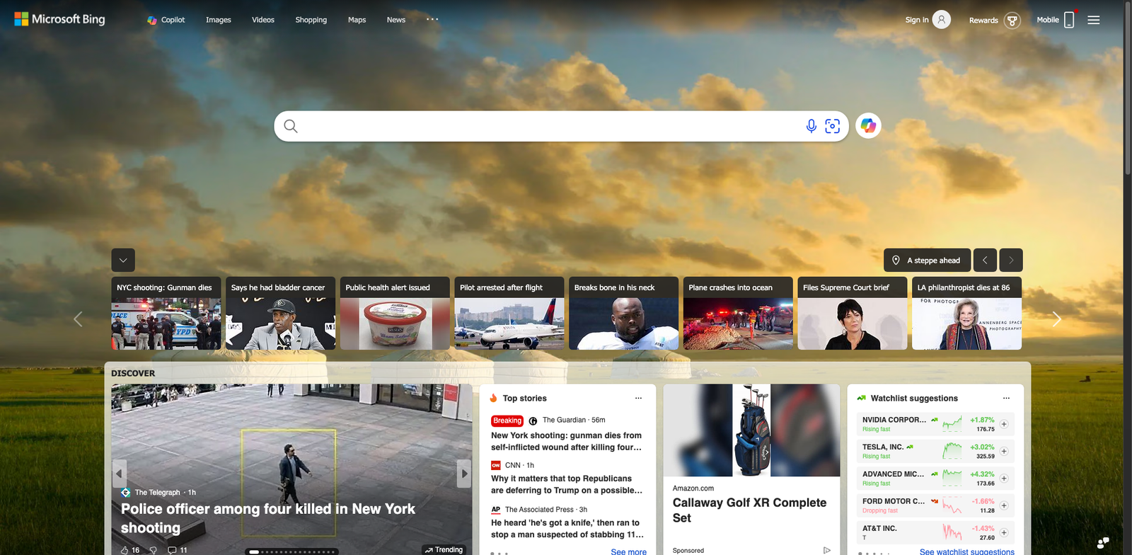Viewport: 1132px width, 555px height.
Task: Open the hamburger settings menu
Action: (x=1093, y=20)
